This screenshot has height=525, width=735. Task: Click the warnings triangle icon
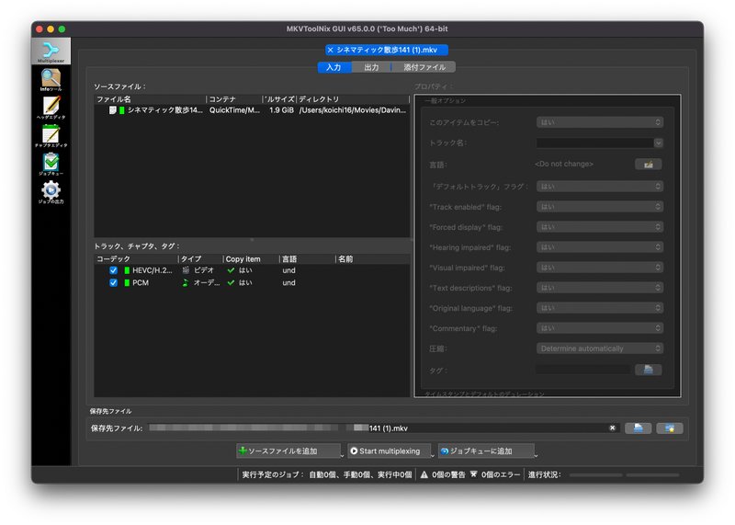click(424, 474)
